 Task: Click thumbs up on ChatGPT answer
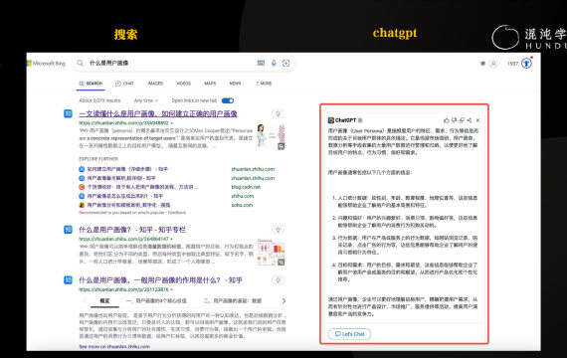(x=447, y=120)
